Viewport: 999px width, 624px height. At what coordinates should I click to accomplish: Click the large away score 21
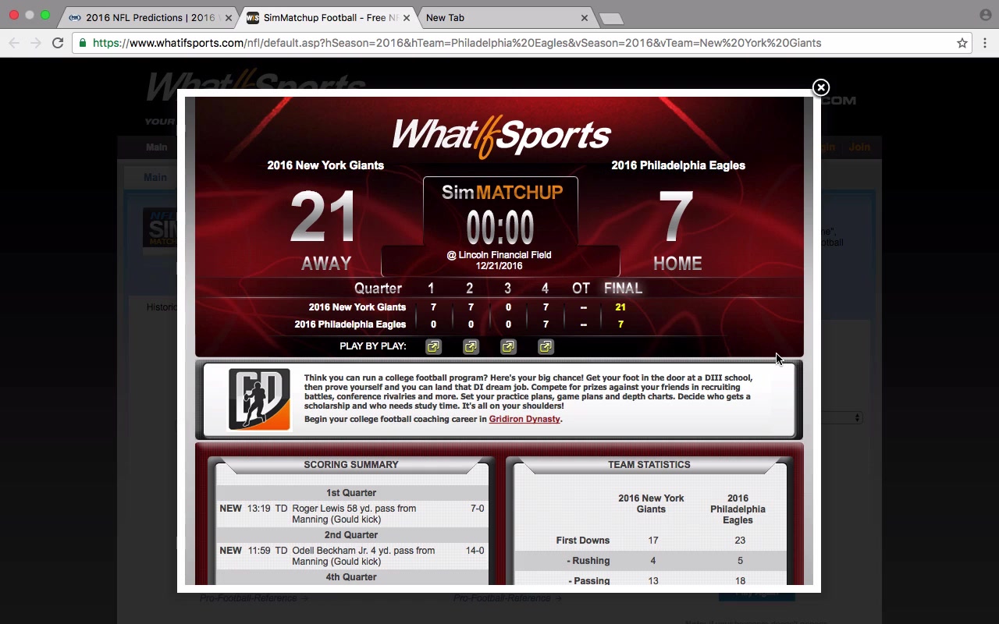coord(323,218)
